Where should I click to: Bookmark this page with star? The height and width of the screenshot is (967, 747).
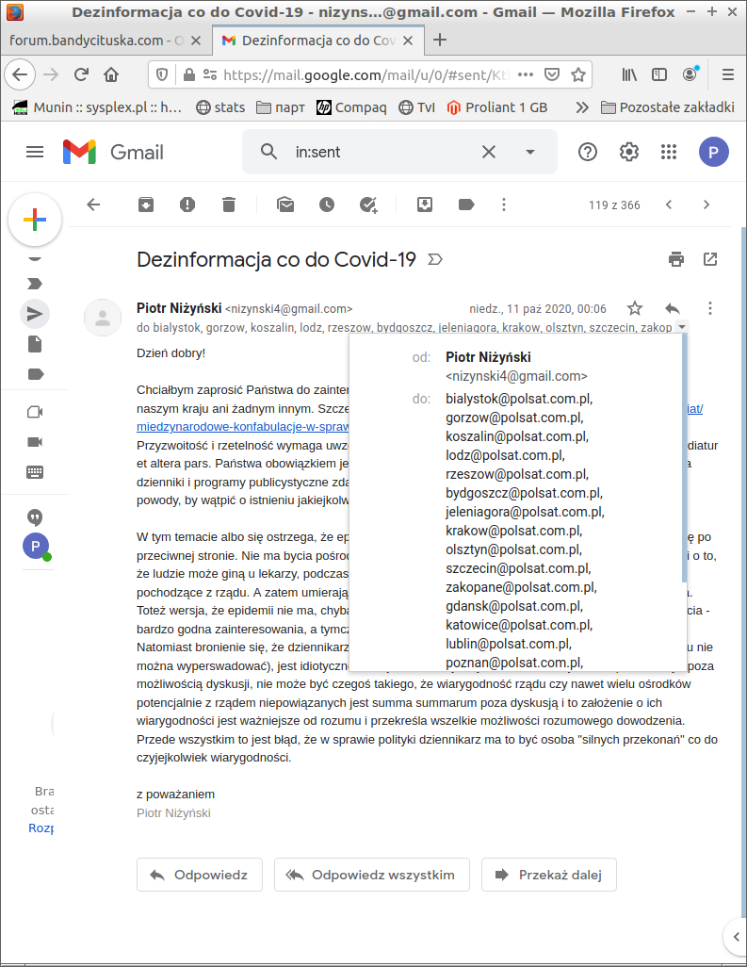coord(578,74)
